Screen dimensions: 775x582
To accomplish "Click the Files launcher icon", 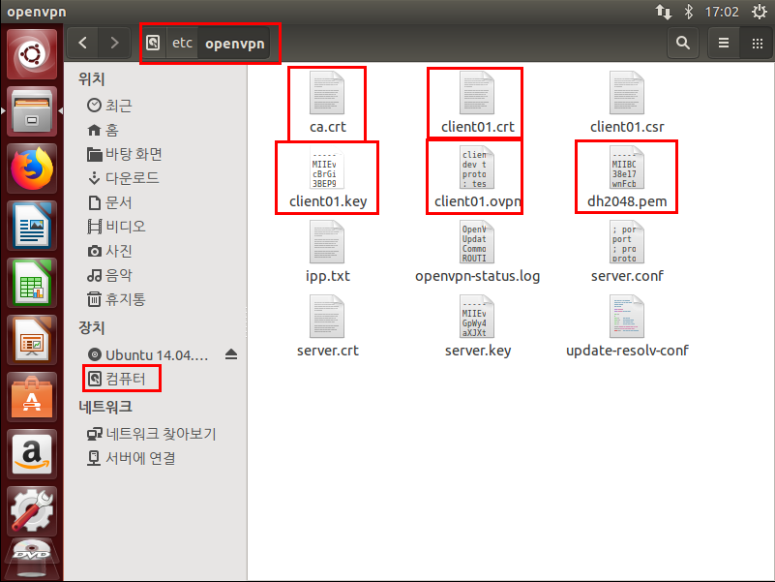I will click(32, 110).
